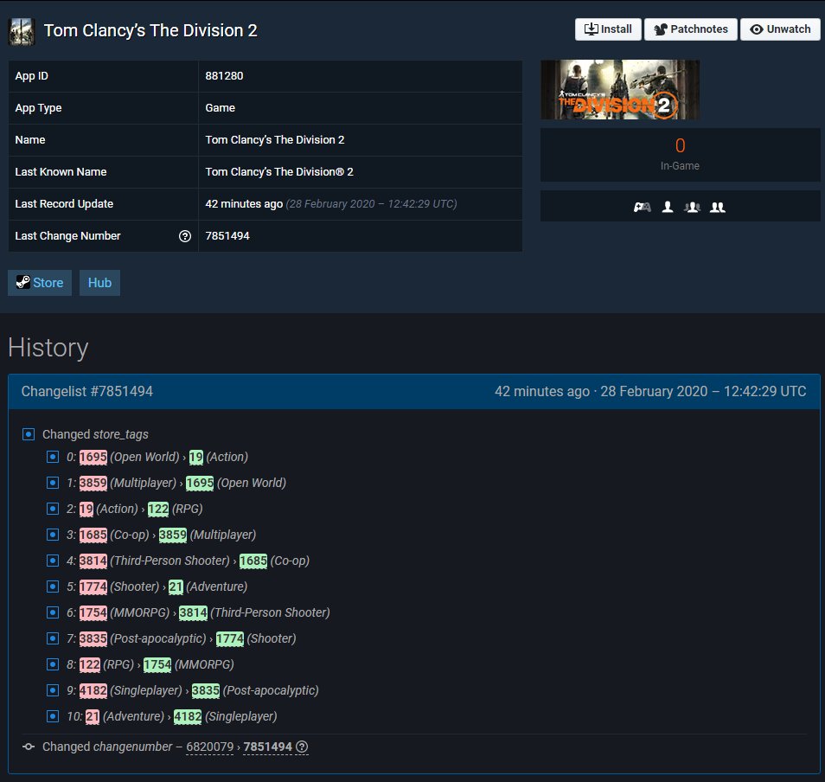Click green tag 1754 in row 8
The height and width of the screenshot is (782, 825).
point(157,664)
